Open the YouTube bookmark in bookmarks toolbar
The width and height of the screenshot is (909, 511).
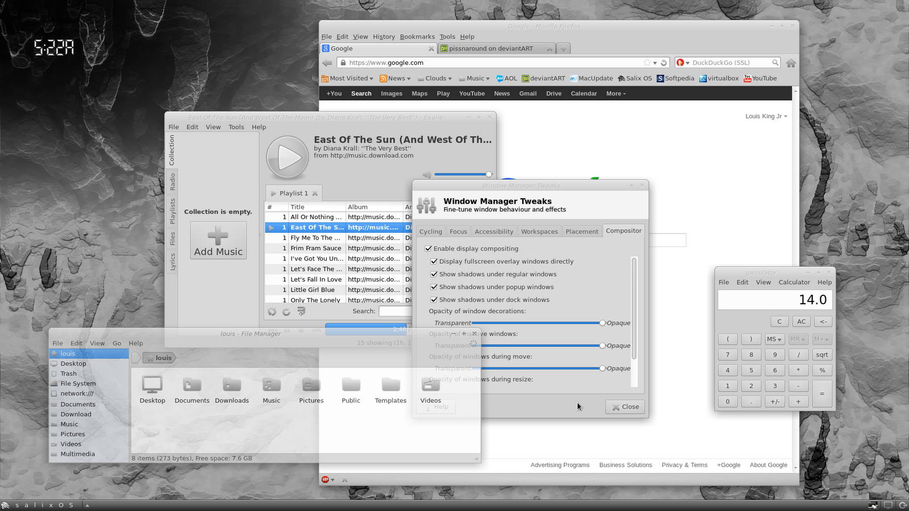pos(760,78)
